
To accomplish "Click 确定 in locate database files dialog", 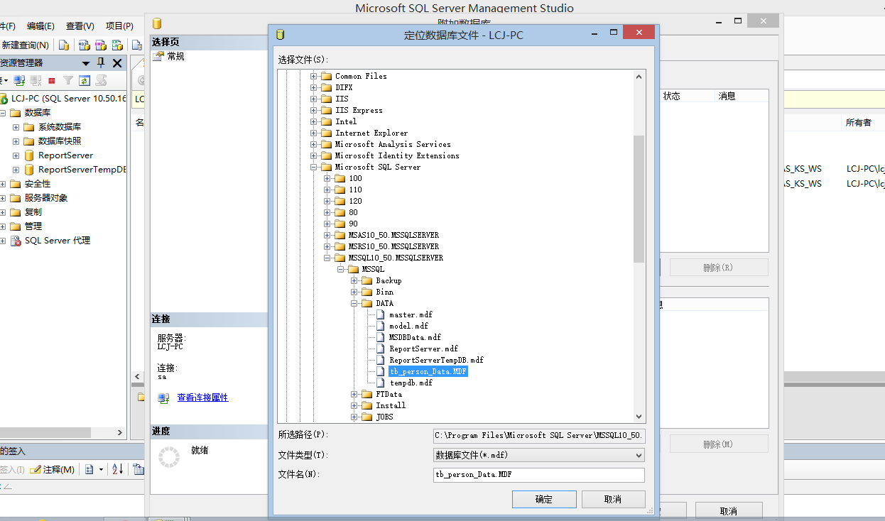I will (x=543, y=499).
